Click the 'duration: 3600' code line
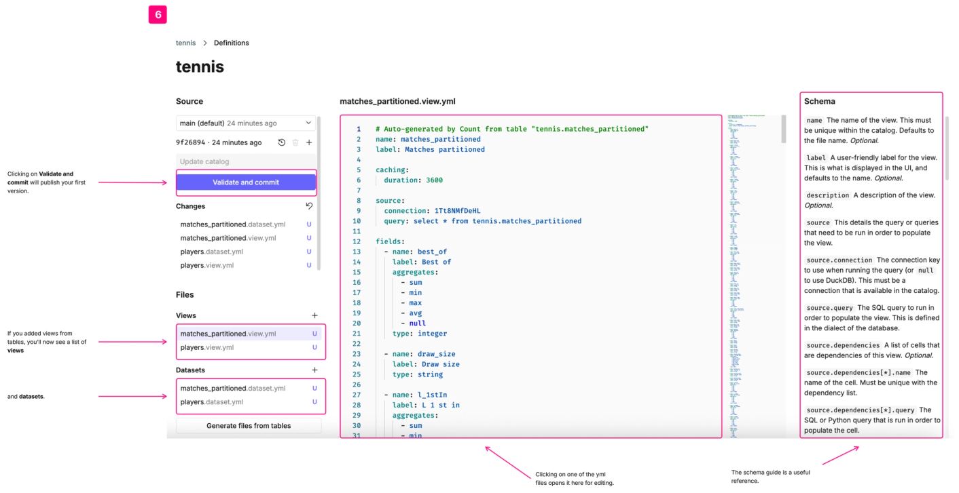 pos(414,180)
